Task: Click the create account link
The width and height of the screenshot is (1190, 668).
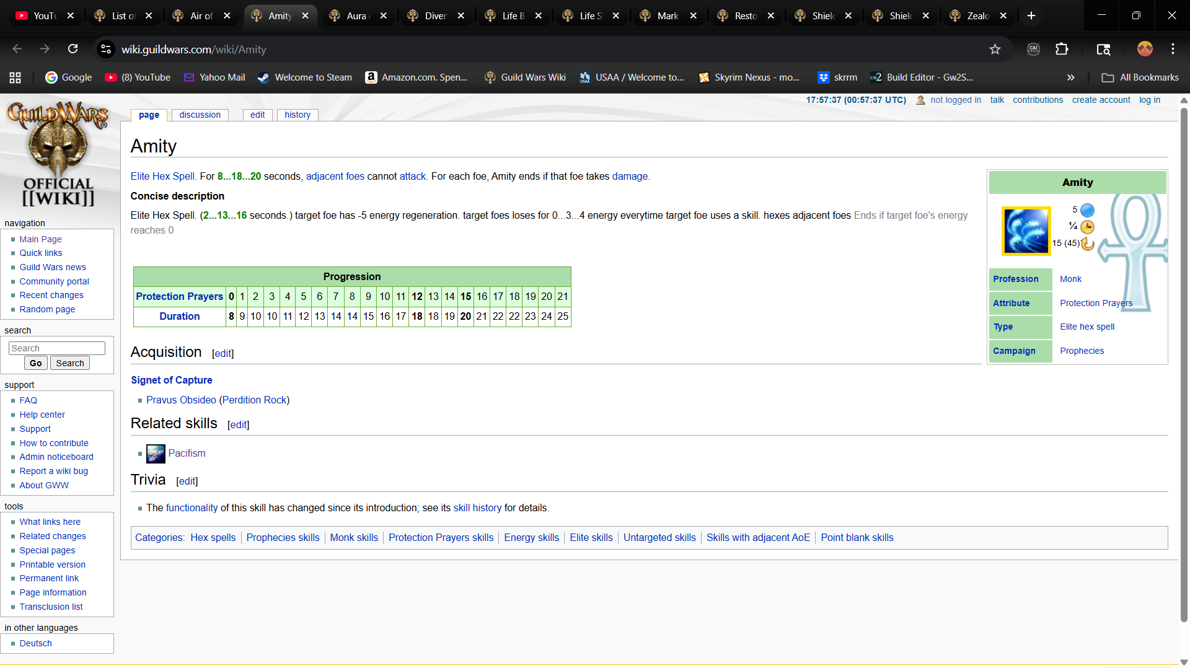Action: (1101, 100)
